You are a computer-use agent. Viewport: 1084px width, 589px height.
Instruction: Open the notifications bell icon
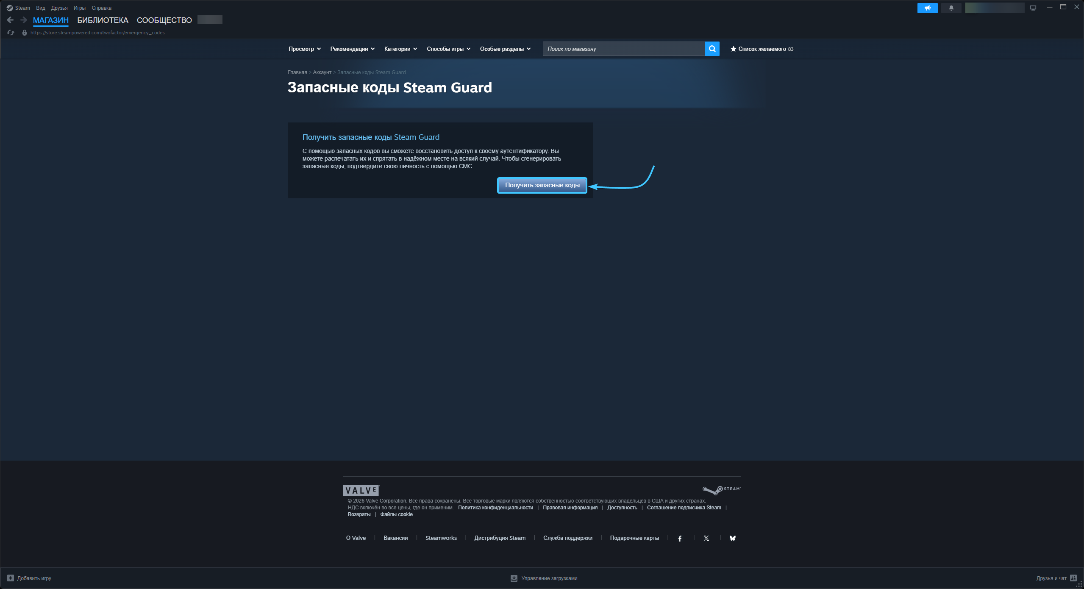[951, 8]
